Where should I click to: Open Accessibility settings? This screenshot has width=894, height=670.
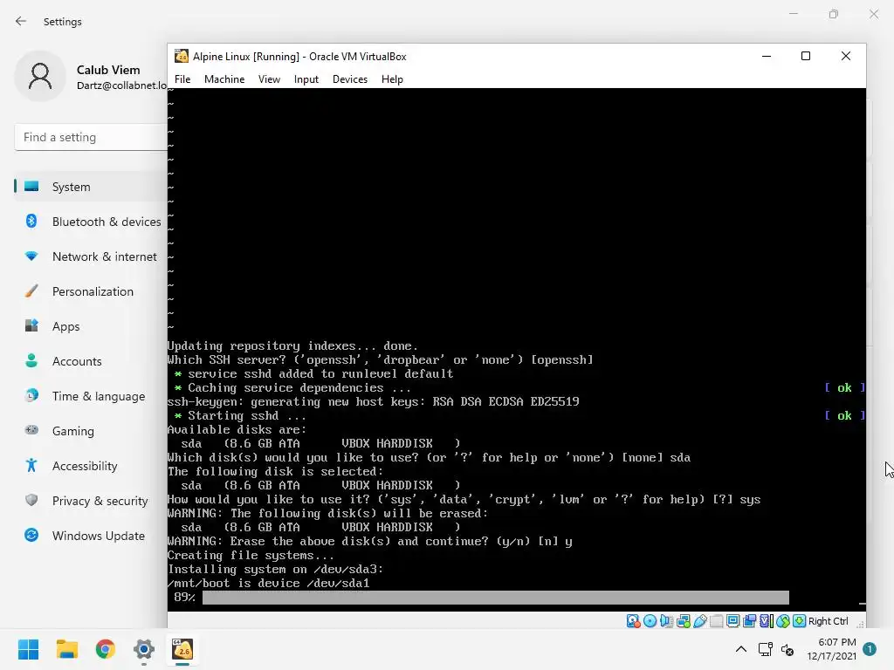pyautogui.click(x=91, y=466)
